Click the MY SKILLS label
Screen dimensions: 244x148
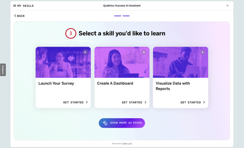pos(25,6)
